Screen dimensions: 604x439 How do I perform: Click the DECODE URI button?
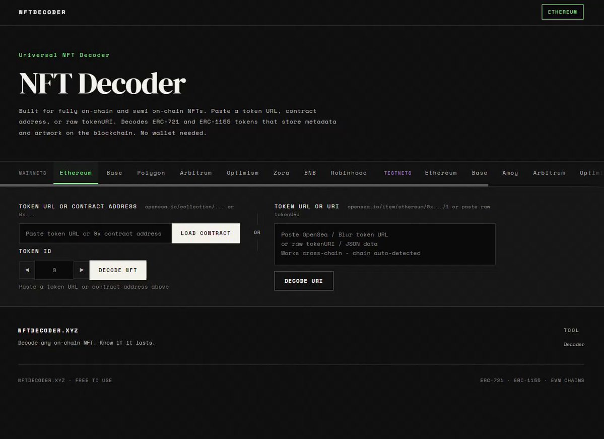[x=304, y=281]
